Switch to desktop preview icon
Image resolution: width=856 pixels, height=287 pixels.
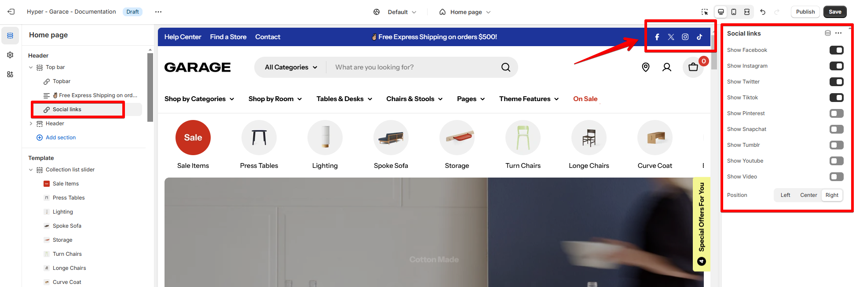click(721, 12)
